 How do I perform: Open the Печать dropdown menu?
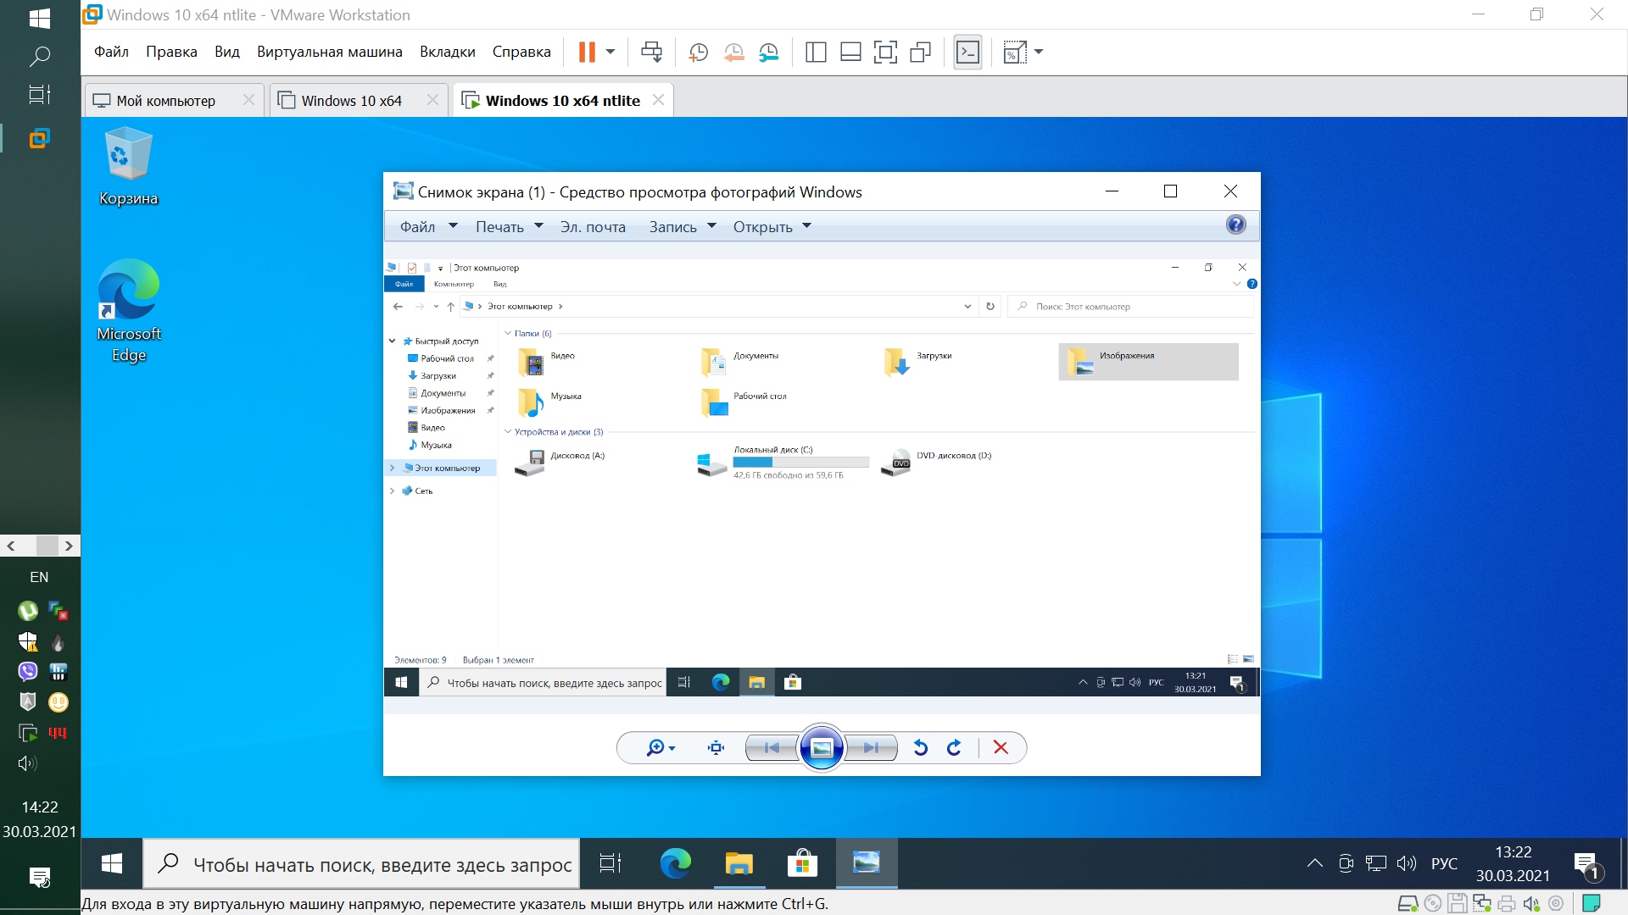pos(509,227)
